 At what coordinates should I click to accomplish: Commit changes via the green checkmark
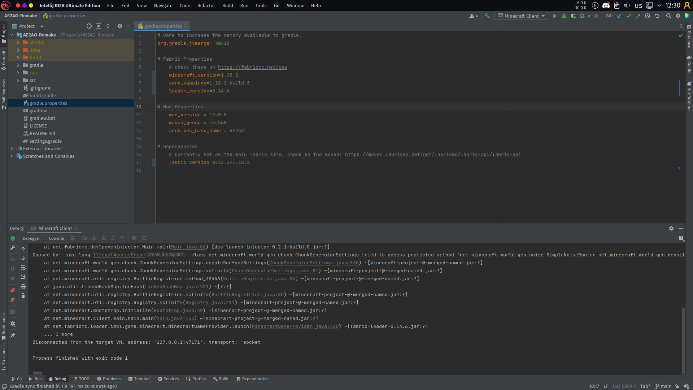pyautogui.click(x=629, y=16)
